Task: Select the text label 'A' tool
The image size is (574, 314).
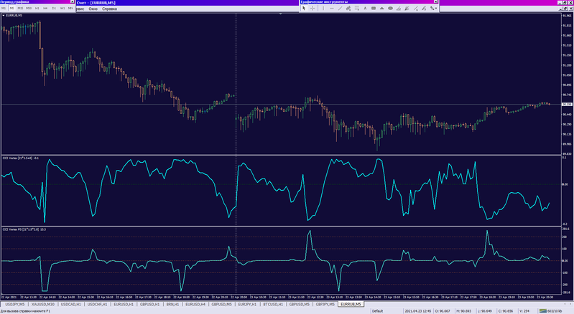Action: 366,8
